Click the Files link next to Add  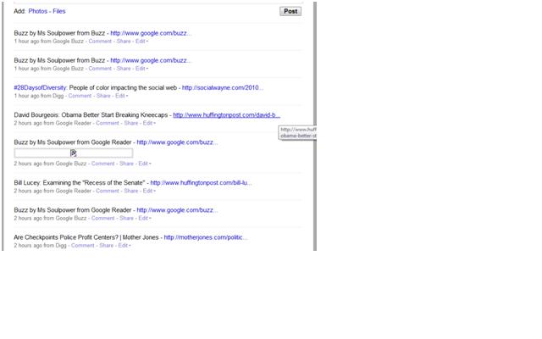point(59,12)
